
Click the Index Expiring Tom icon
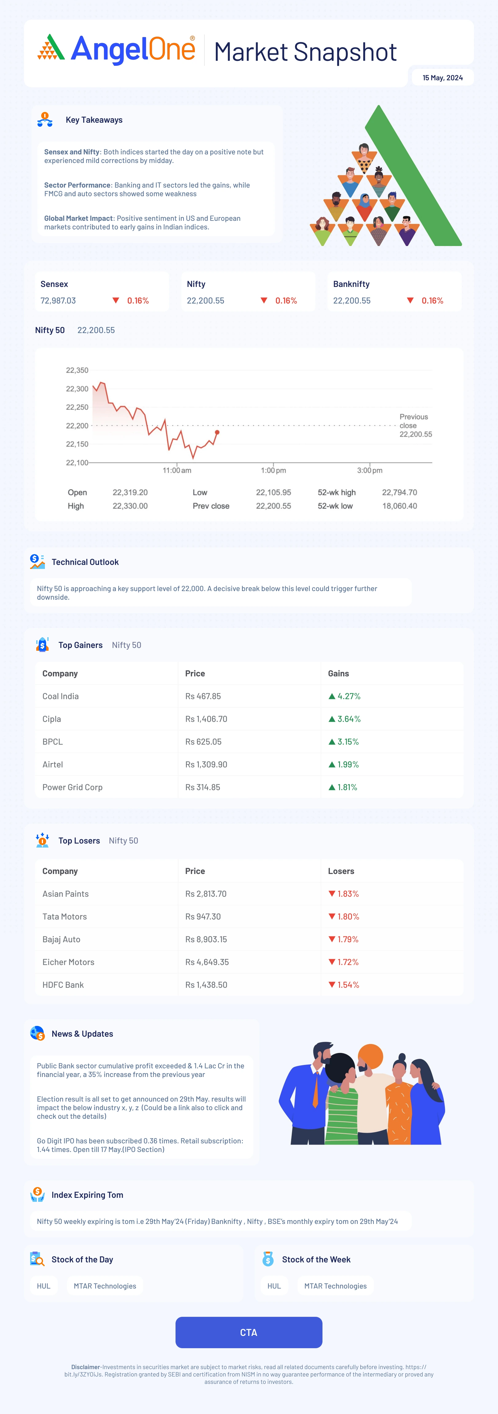(x=37, y=1194)
